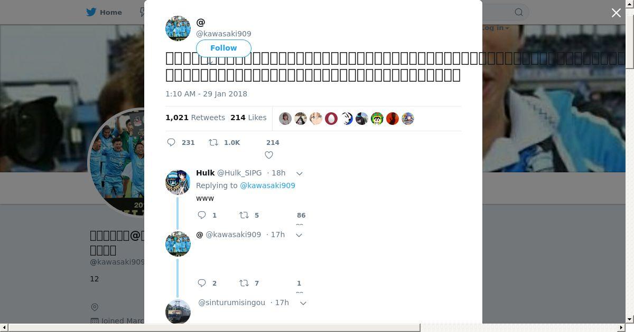The height and width of the screenshot is (332, 634).
Task: Click the horizontal scrollbar at the bottom
Action: (x=215, y=328)
